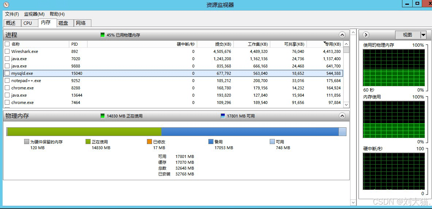Sort by 工作集(KB) column header
The image size is (432, 209).
coord(252,44)
